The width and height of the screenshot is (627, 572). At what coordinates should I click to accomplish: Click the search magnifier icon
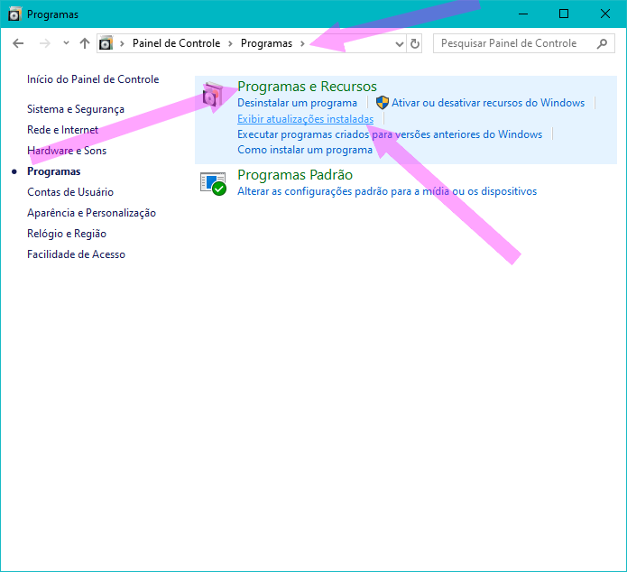[602, 43]
